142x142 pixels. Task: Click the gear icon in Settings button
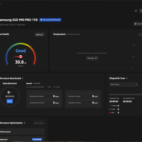pos(96,58)
